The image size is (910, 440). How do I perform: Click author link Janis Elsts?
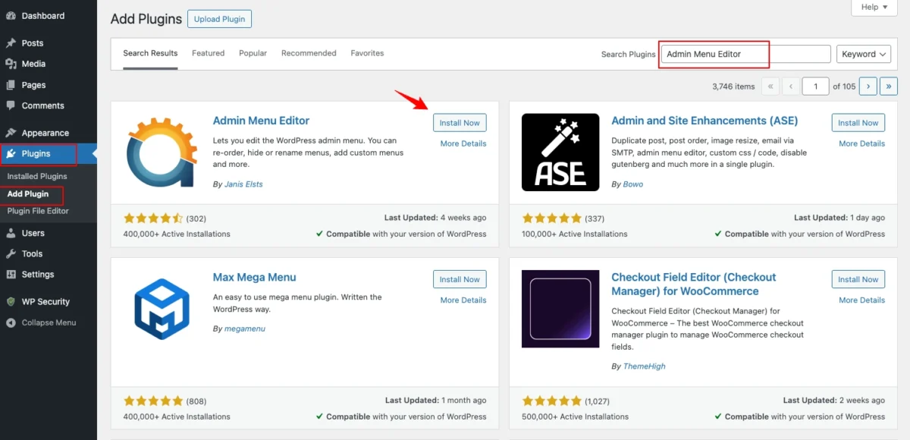(x=243, y=184)
